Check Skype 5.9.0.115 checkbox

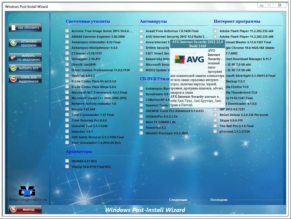coord(215,120)
